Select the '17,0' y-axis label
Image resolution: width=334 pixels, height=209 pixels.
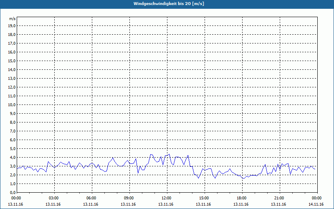pyautogui.click(x=12, y=43)
